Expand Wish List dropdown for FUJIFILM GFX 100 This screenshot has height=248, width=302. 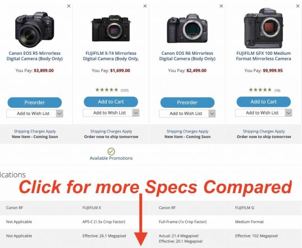(289, 113)
